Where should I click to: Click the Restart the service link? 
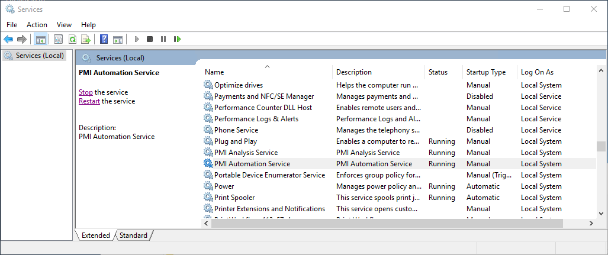point(89,101)
